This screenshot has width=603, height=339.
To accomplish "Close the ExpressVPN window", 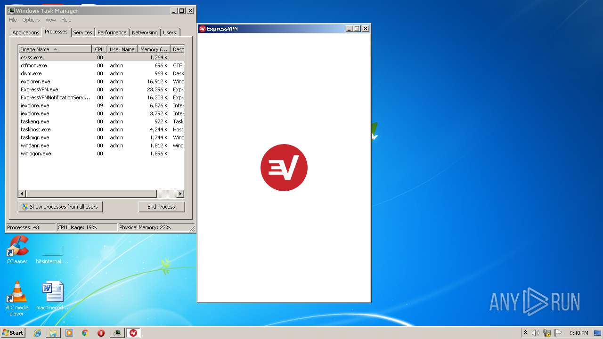I will (x=365, y=29).
